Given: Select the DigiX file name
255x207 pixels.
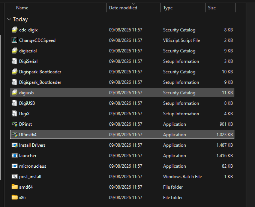Looking at the screenshot, I should pyautogui.click(x=24, y=114).
